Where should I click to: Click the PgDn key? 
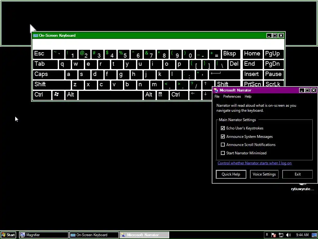pyautogui.click(x=274, y=64)
